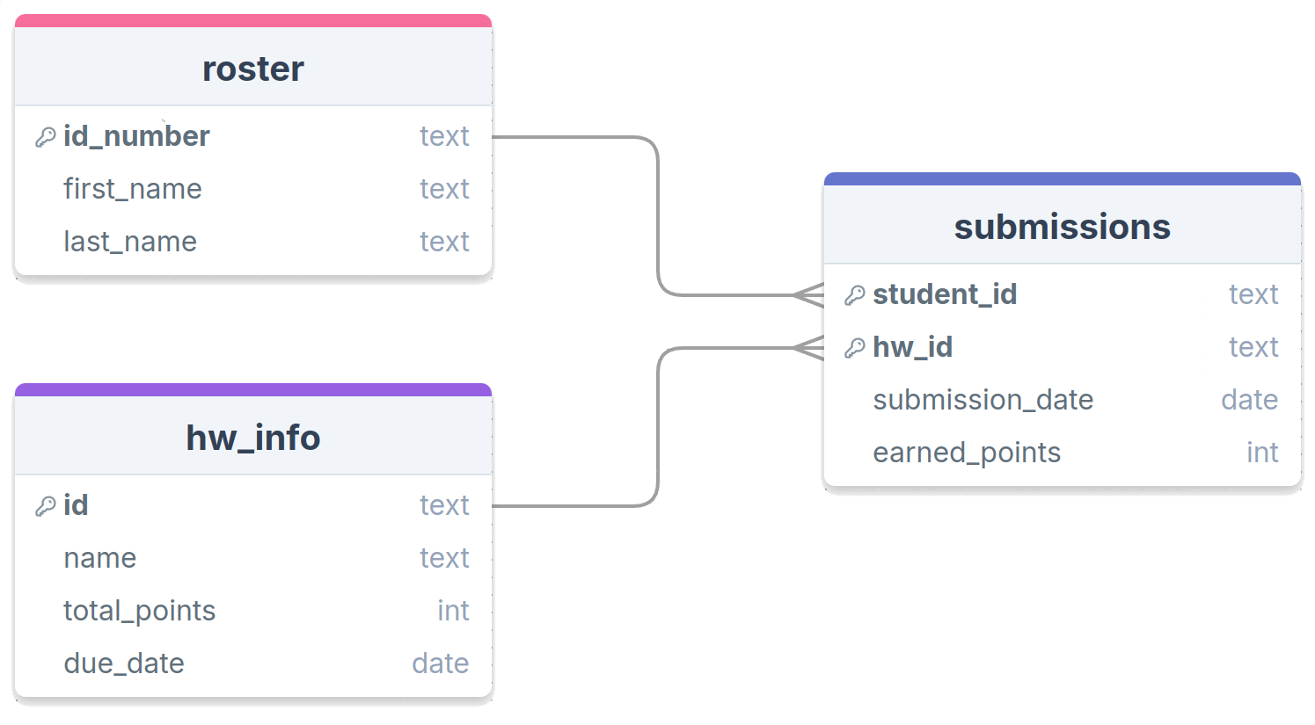Select the last_name column in roster
1315x725 pixels.
(x=253, y=242)
